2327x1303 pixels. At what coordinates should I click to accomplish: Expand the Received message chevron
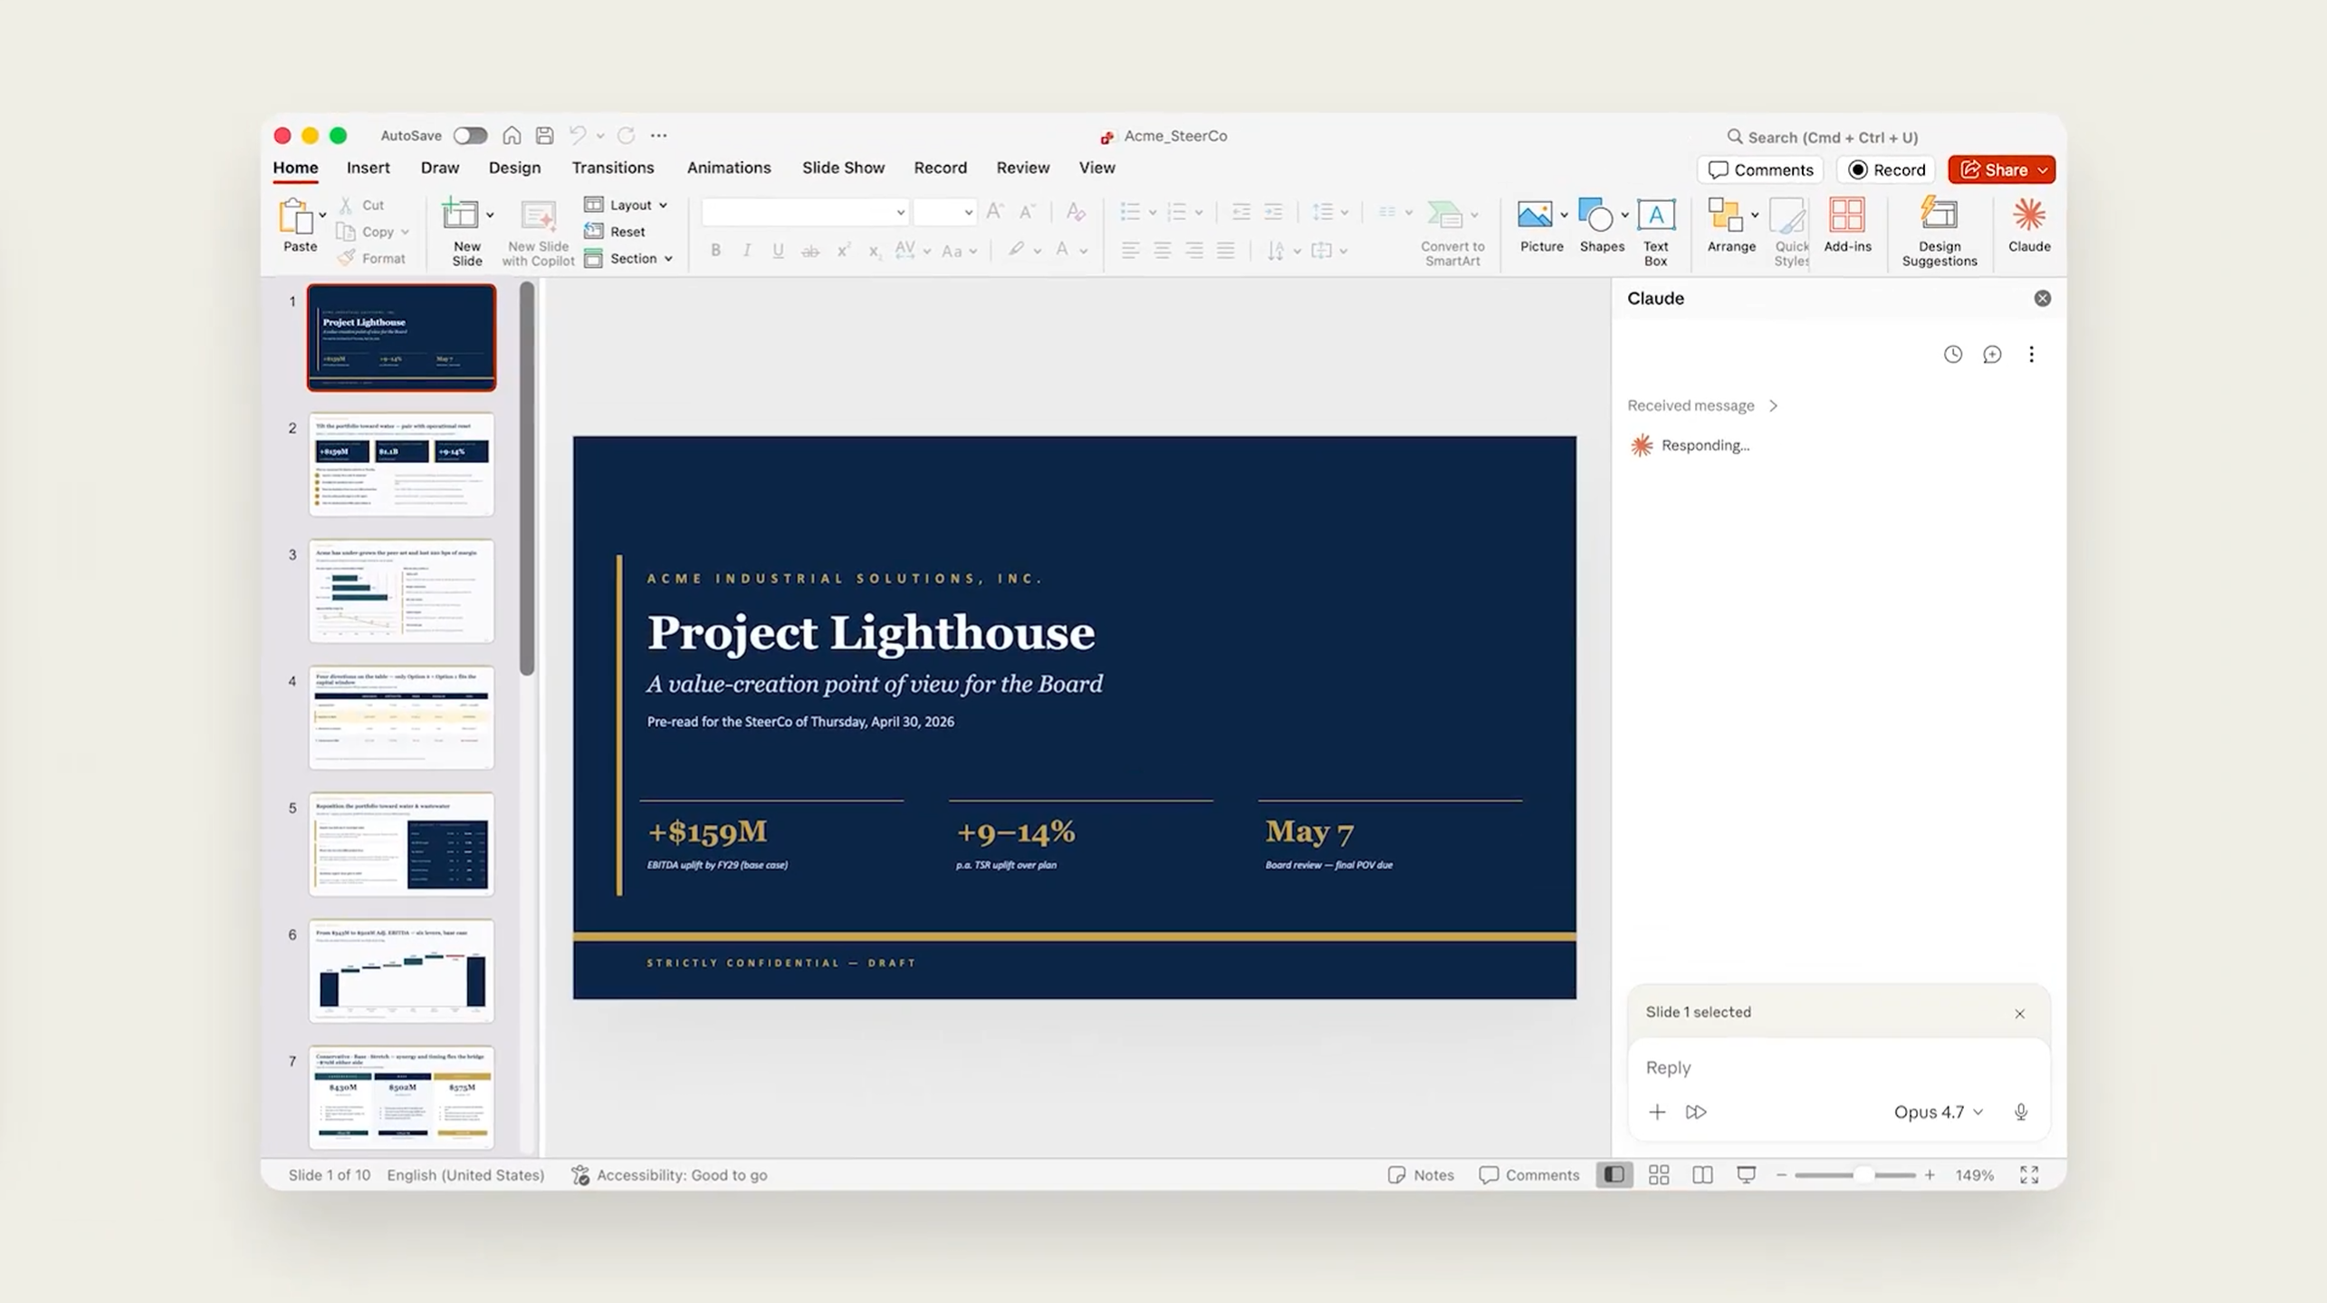pyautogui.click(x=1773, y=406)
